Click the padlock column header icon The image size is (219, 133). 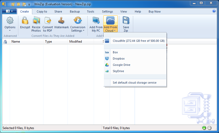coord(5,42)
